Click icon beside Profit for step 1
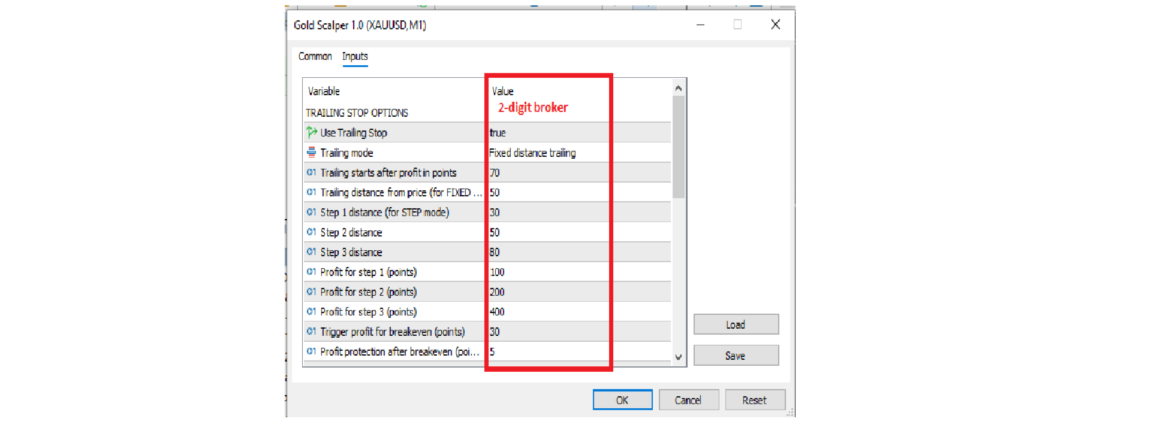The width and height of the screenshot is (1151, 431). (312, 272)
